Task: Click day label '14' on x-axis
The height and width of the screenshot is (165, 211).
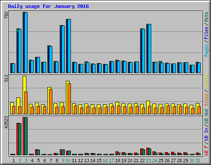Action: click(93, 160)
